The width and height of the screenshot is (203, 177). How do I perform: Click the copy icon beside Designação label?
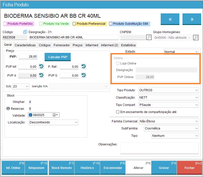[x=25, y=32]
